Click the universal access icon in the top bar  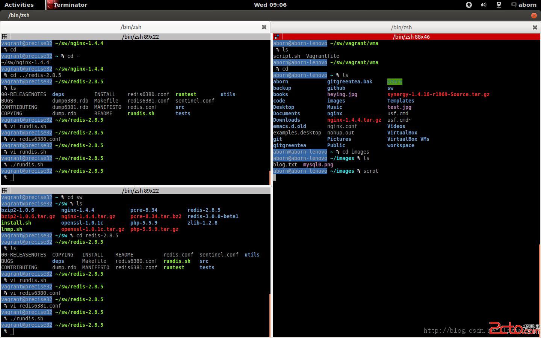tap(468, 5)
